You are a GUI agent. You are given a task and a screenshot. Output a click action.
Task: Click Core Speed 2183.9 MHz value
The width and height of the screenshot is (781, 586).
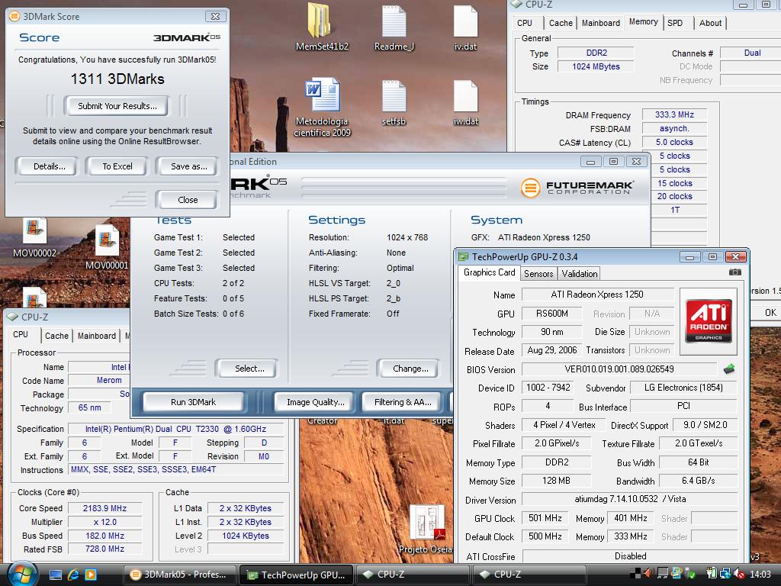[x=104, y=508]
